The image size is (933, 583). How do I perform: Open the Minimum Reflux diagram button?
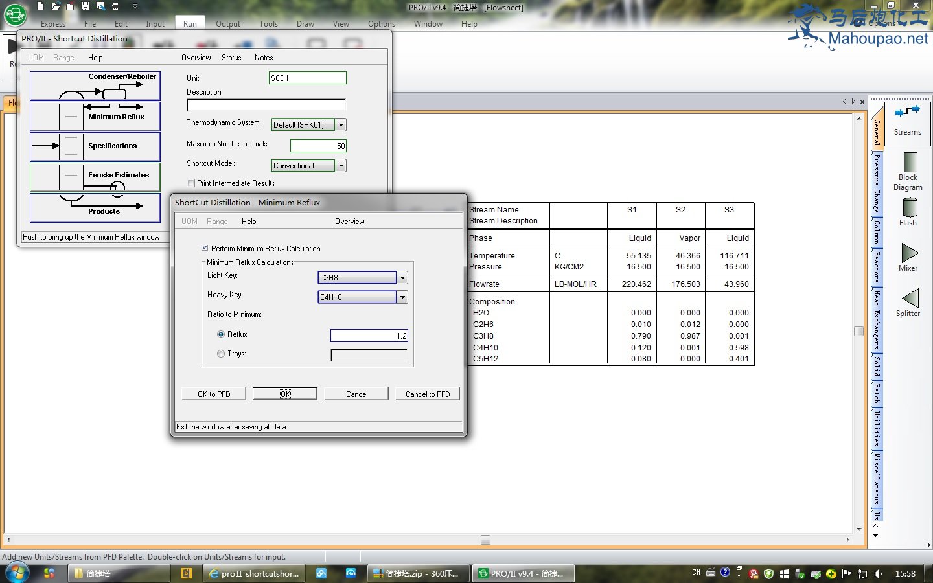click(95, 116)
